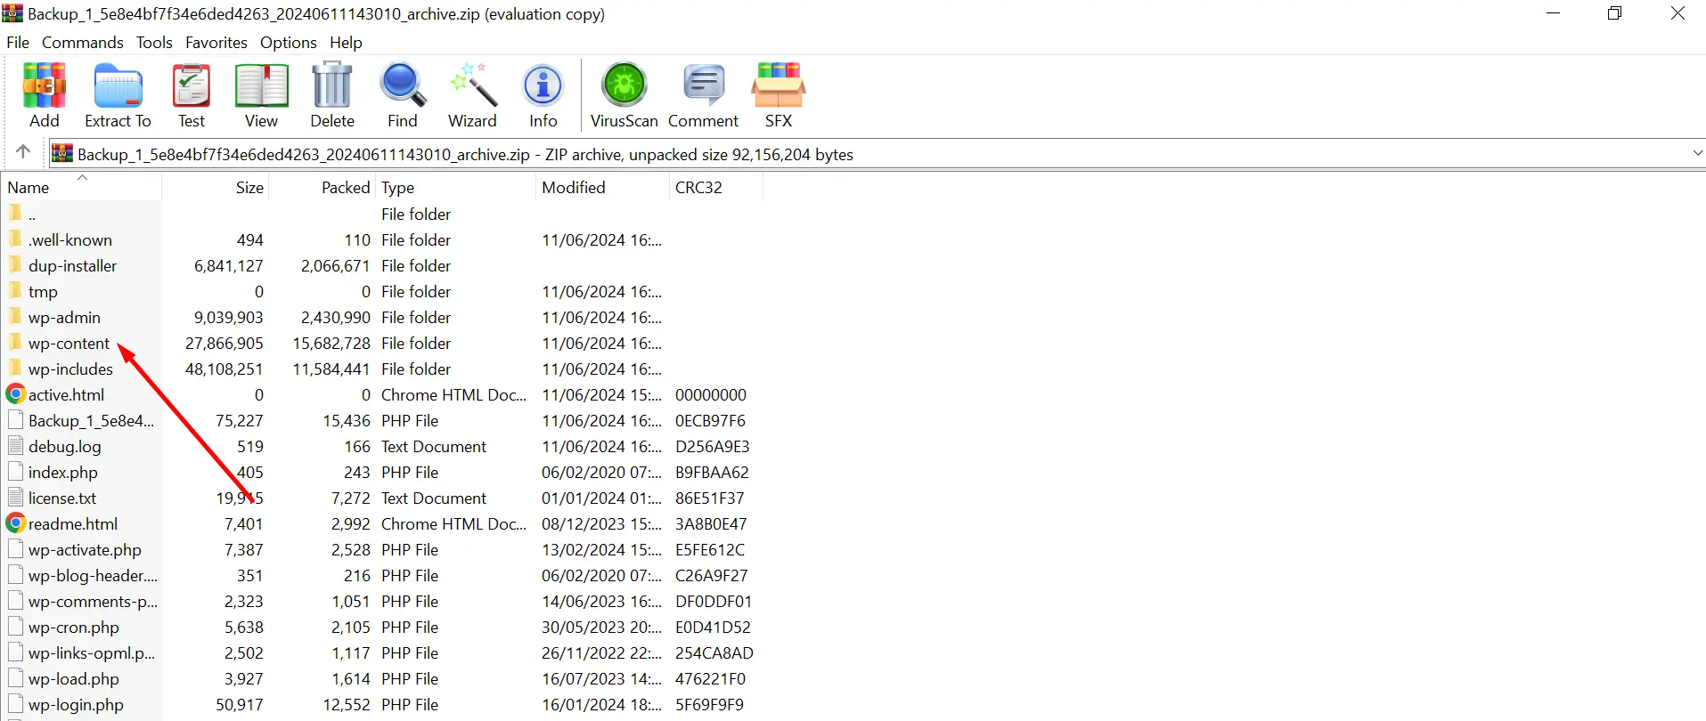The width and height of the screenshot is (1706, 721).
Task: Sort by Packed column header
Action: click(x=322, y=188)
